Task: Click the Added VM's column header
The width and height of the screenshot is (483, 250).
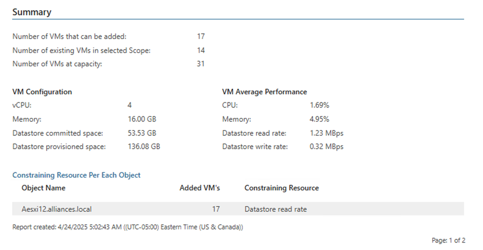Action: [199, 188]
